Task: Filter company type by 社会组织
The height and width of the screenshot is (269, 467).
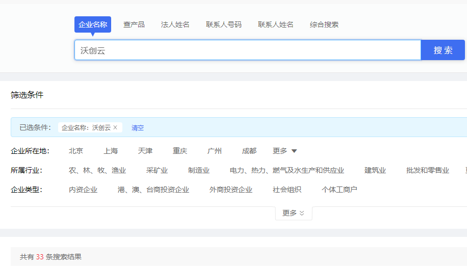Action: [x=287, y=190]
